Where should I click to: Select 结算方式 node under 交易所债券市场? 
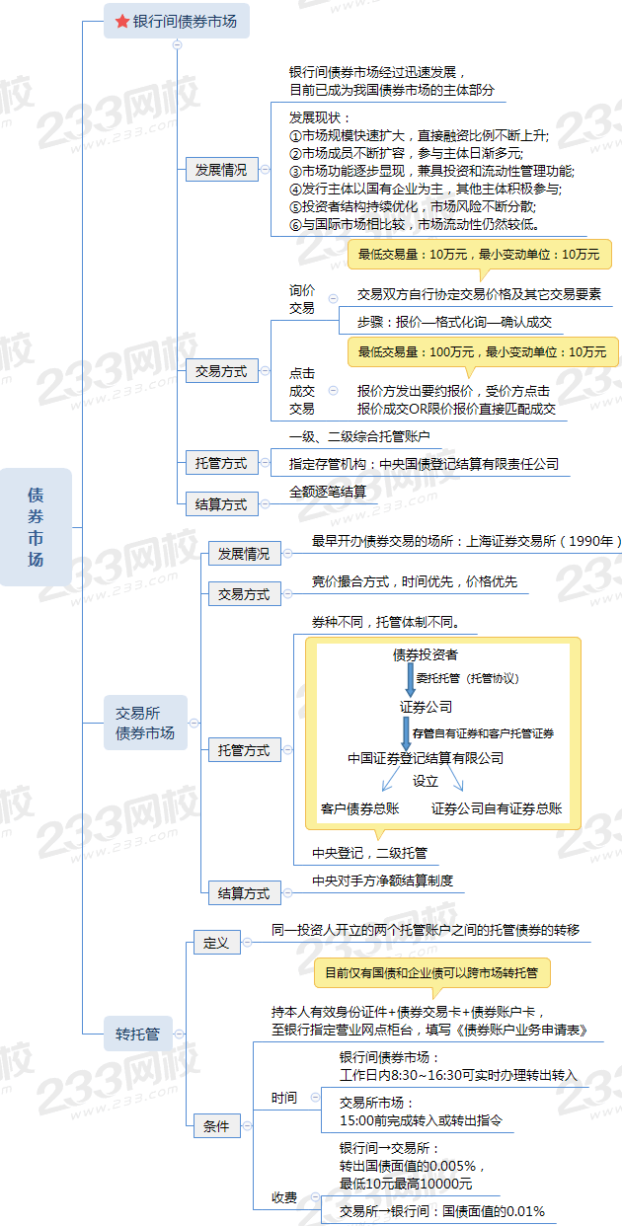244,892
